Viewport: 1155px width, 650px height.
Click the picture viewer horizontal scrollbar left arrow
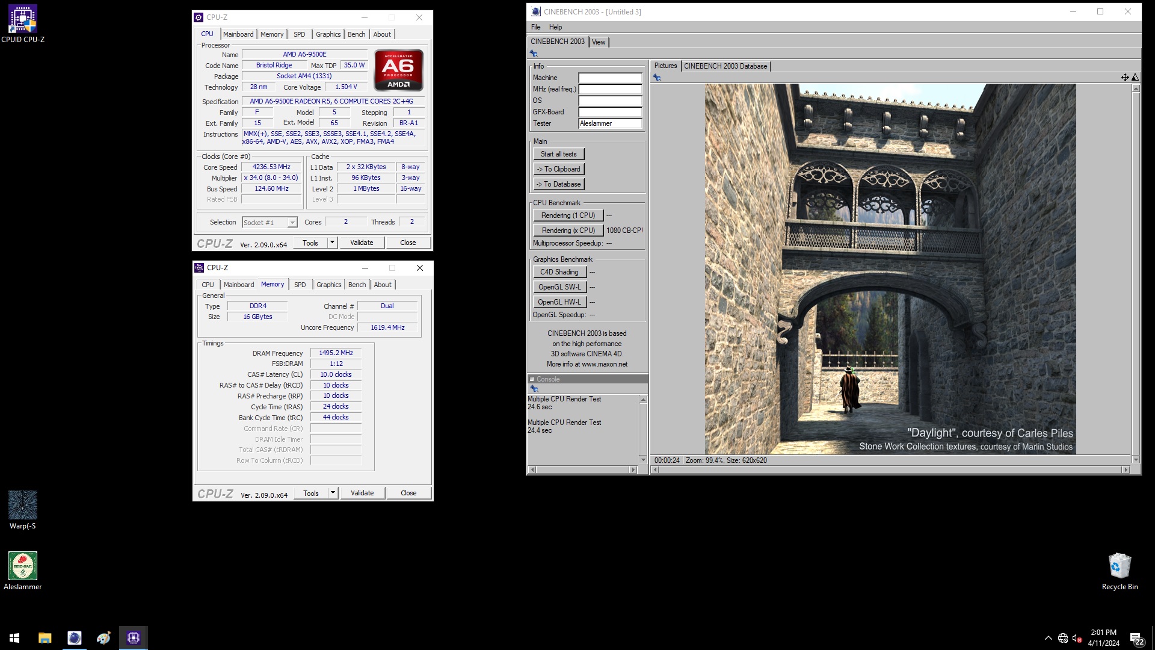[655, 469]
